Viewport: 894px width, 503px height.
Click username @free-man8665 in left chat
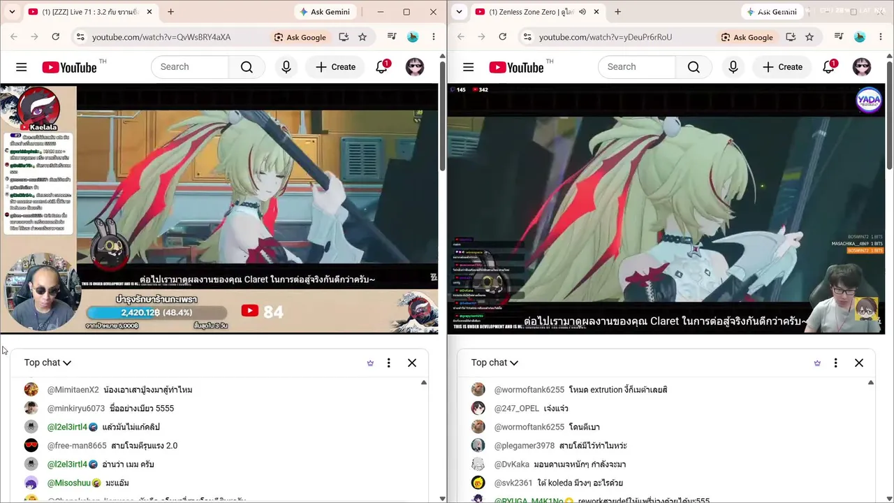click(77, 446)
